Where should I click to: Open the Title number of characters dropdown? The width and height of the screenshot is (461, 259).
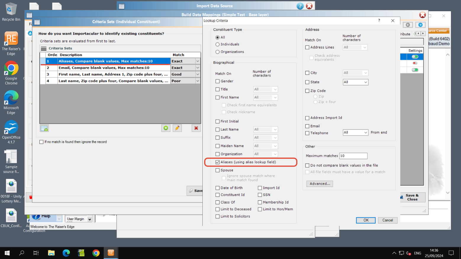coord(275,89)
